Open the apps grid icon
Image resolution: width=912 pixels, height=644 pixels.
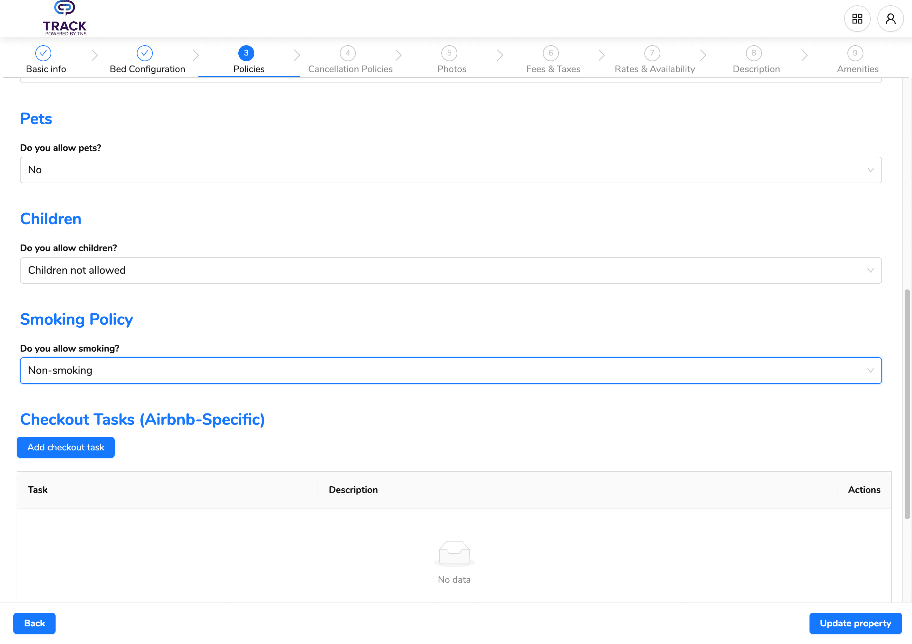point(857,19)
